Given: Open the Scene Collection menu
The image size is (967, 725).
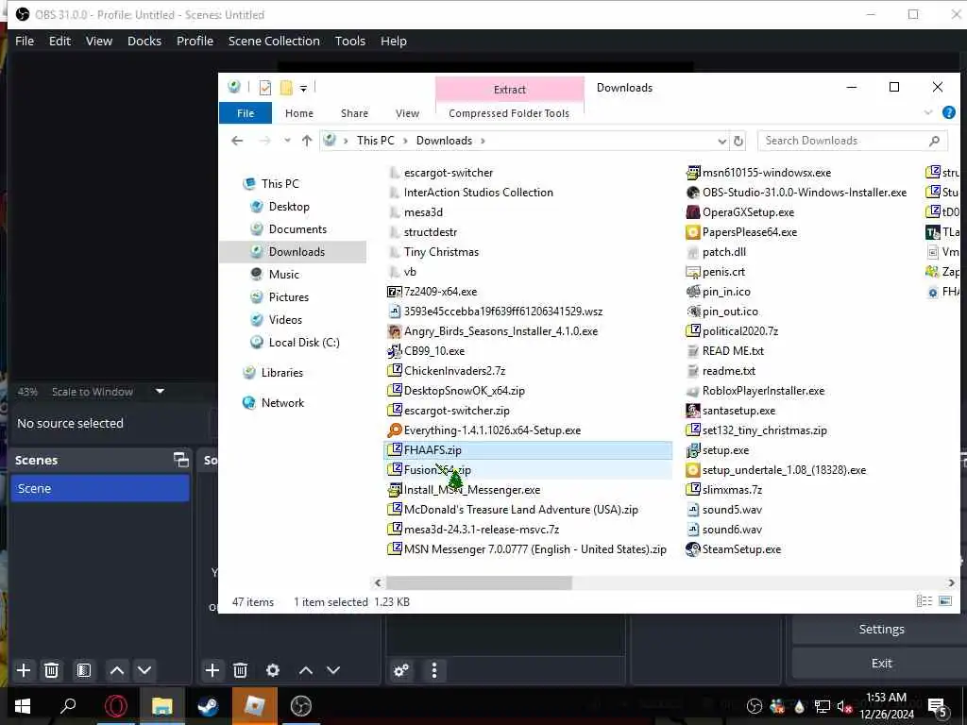Looking at the screenshot, I should pos(274,41).
